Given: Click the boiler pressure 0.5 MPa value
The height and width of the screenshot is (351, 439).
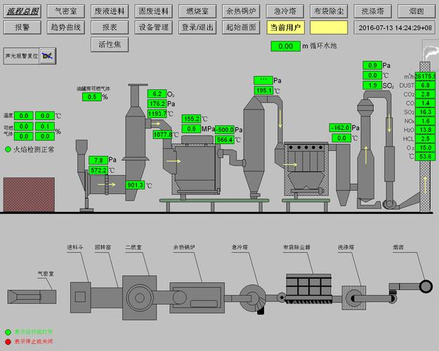Looking at the screenshot, I should point(192,128).
